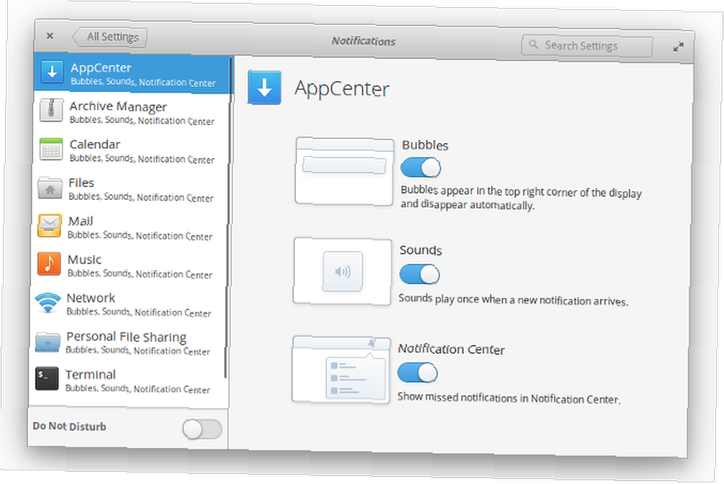
Task: Click the maximize arrows icon
Action: pyautogui.click(x=678, y=46)
